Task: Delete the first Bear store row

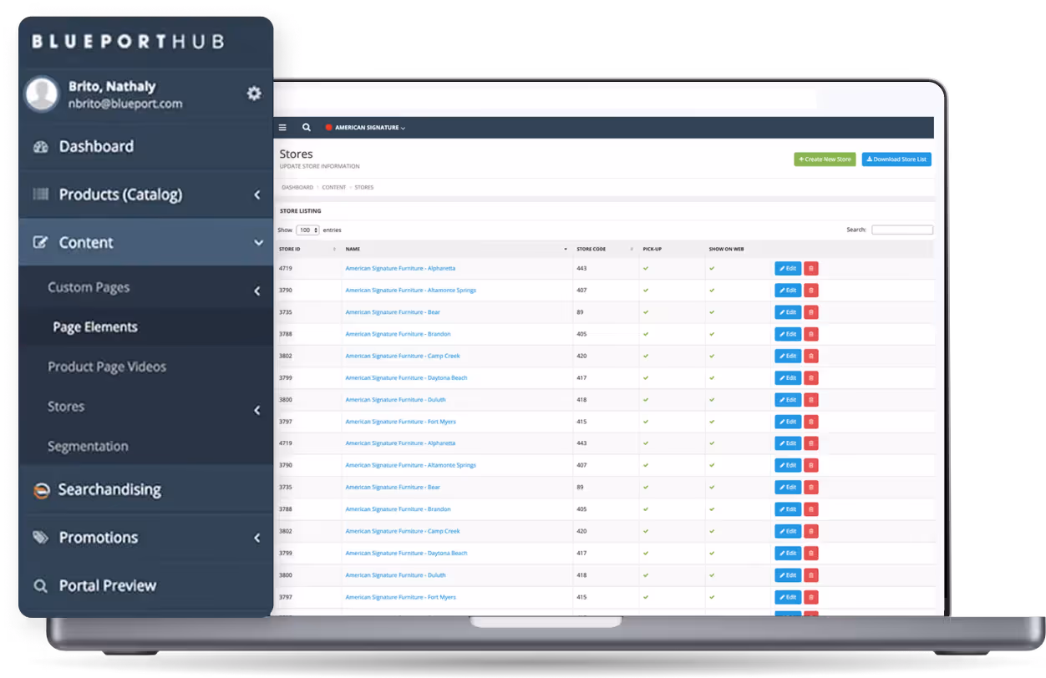Action: point(811,312)
